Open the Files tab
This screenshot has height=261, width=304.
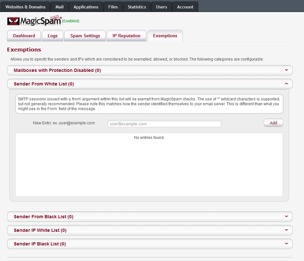[113, 7]
